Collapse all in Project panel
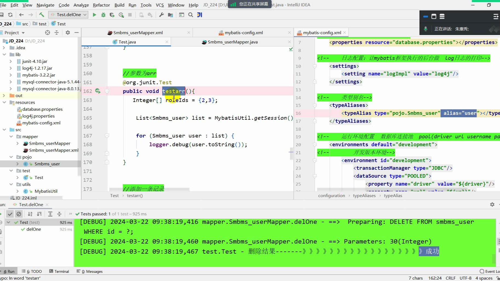This screenshot has height=281, width=500. pyautogui.click(x=57, y=33)
